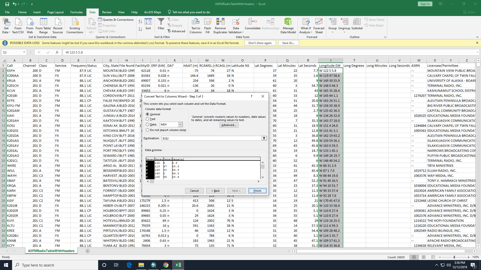Open Recent Sources

58,26
